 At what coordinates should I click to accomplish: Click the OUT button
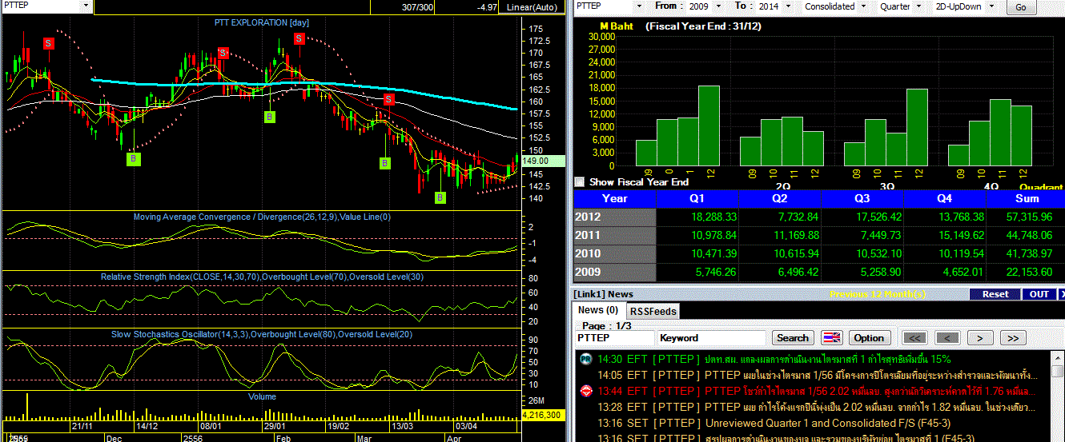click(x=1039, y=294)
